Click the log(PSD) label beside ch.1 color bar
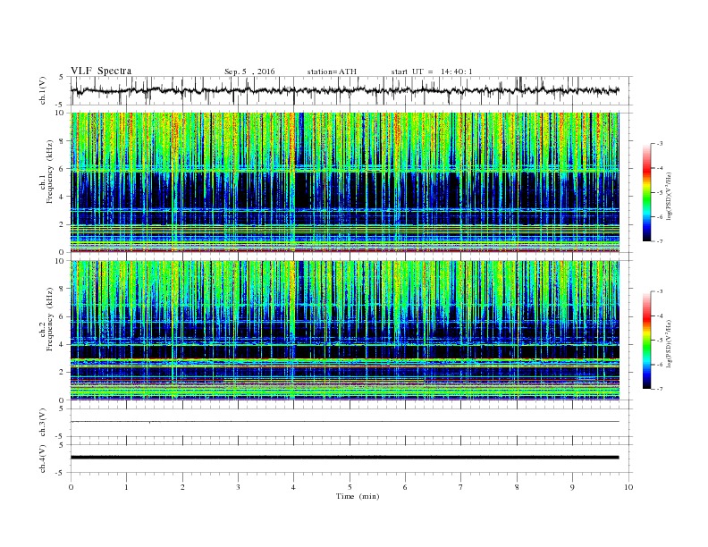 point(669,197)
